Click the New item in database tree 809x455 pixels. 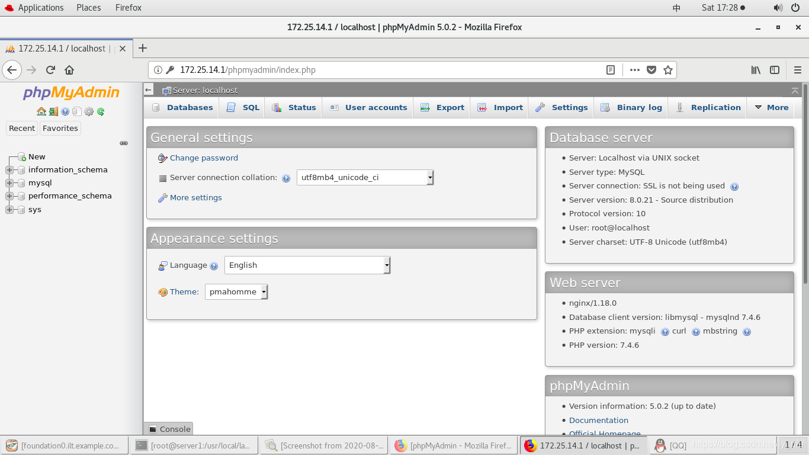[37, 157]
